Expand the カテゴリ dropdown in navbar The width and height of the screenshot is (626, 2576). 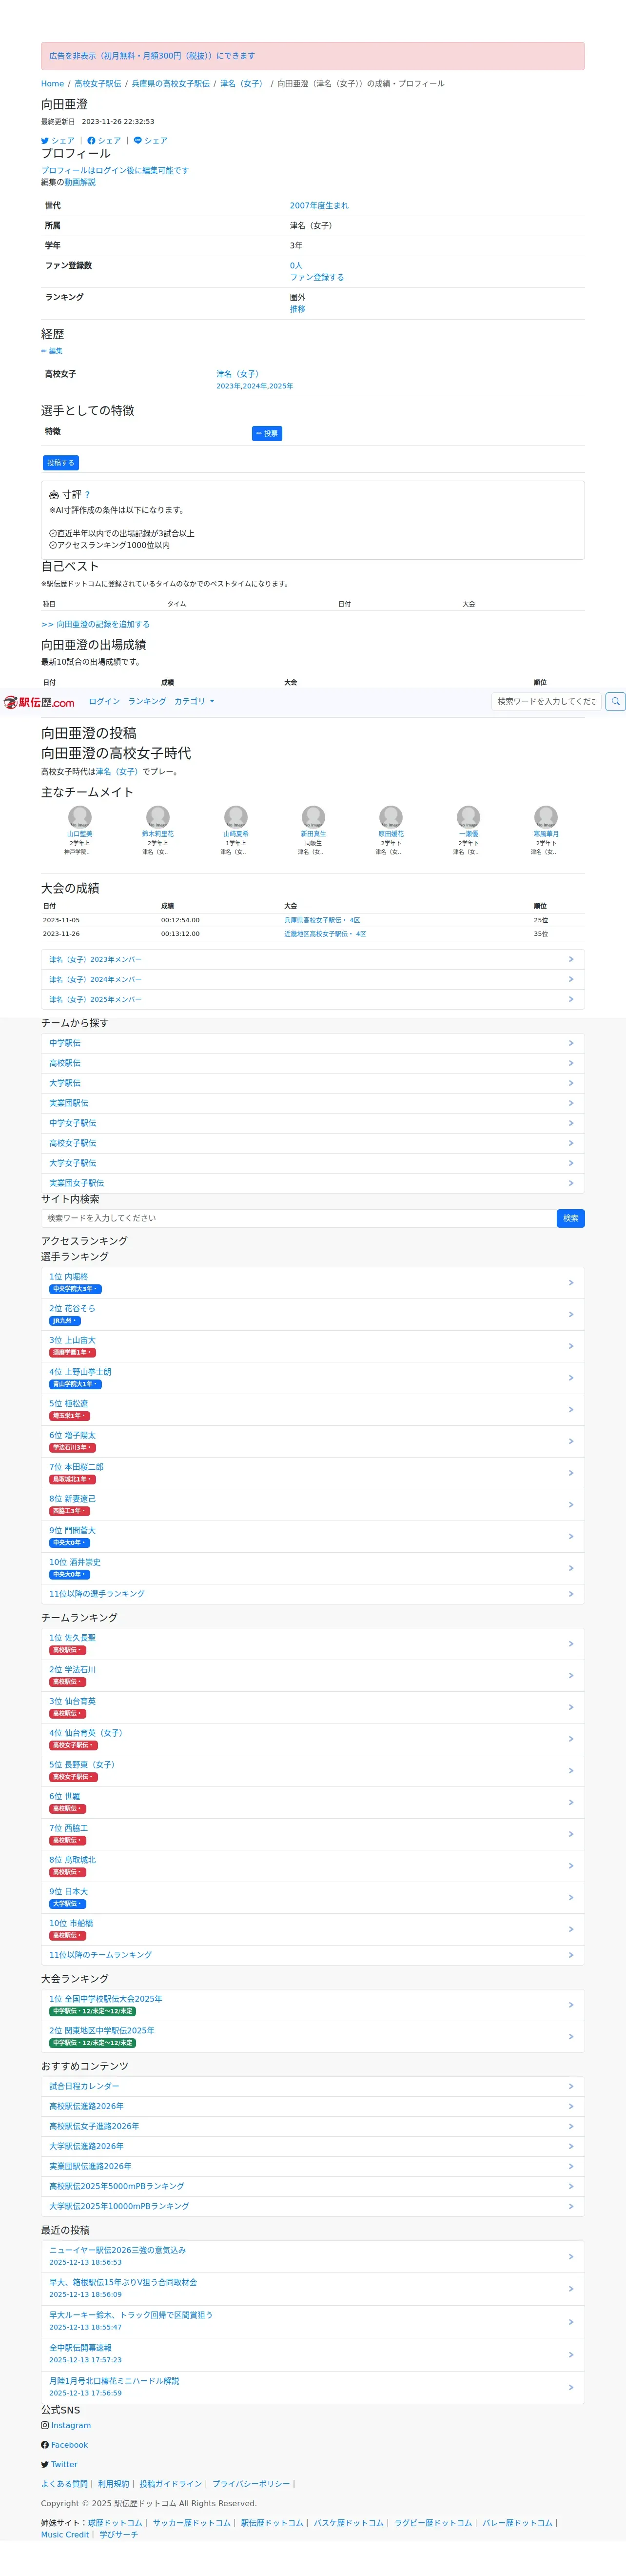195,702
